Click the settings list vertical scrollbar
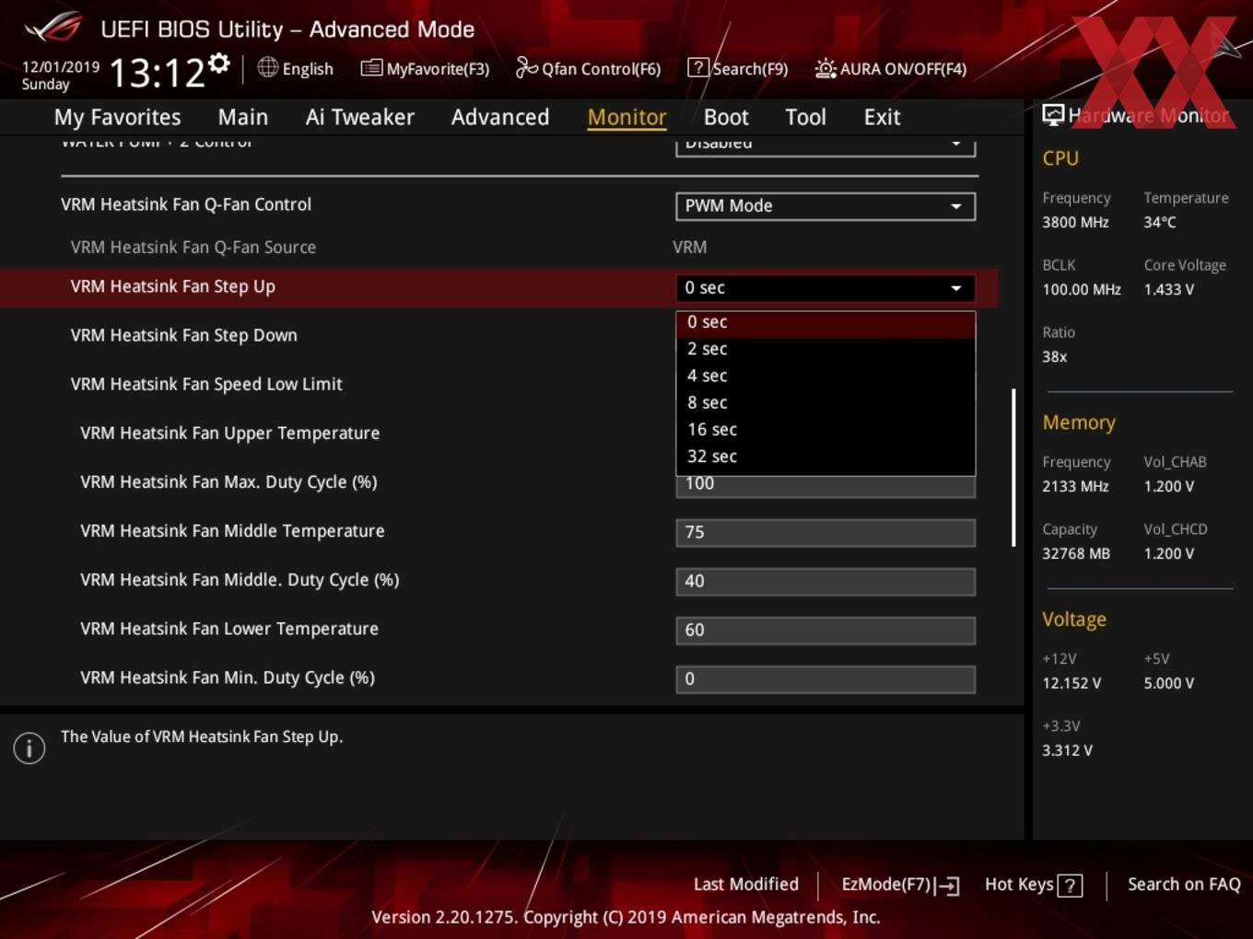 [1013, 467]
